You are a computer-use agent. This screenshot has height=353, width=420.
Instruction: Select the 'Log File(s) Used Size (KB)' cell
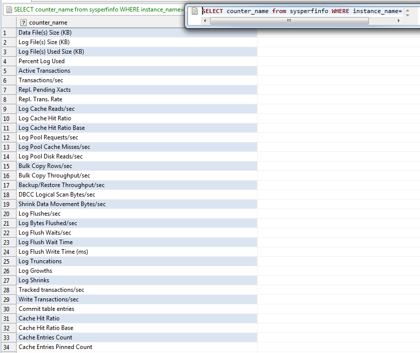pyautogui.click(x=137, y=52)
